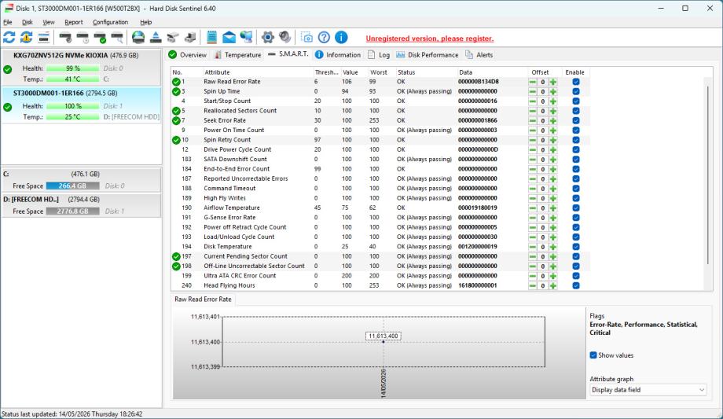This screenshot has width=723, height=419.
Task: Click the notepad report toolbar icon
Action: [211, 38]
